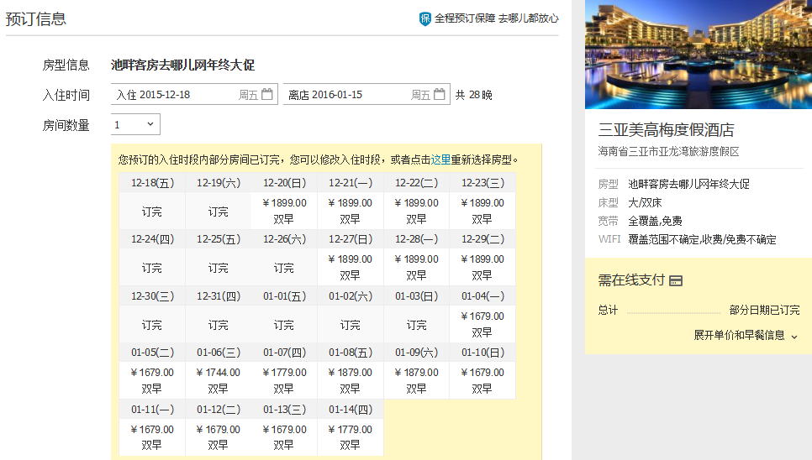This screenshot has width=812, height=460.
Task: Click the 这里 link to reselect room type
Action: 440,159
